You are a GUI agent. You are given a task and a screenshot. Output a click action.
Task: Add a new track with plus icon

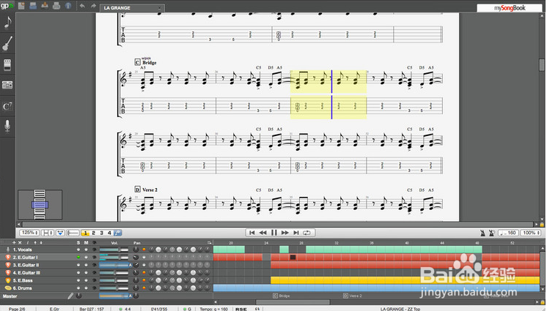14,242
